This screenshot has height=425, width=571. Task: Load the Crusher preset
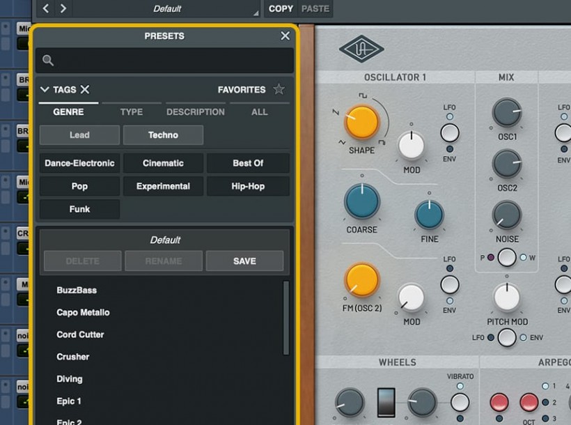pos(73,357)
